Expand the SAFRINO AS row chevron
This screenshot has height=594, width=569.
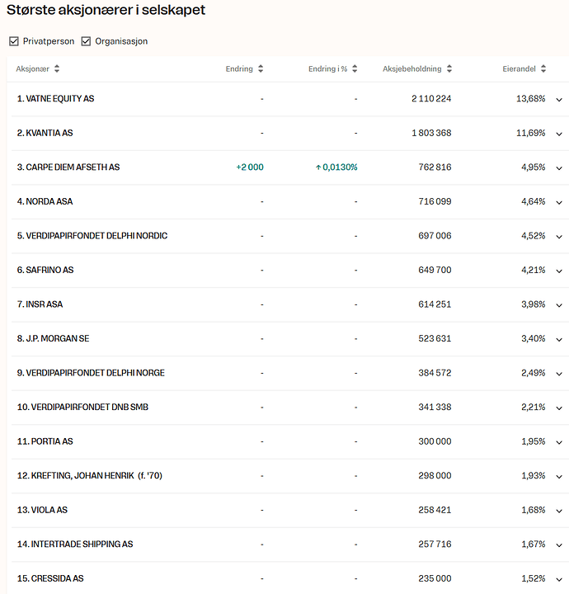click(x=559, y=271)
